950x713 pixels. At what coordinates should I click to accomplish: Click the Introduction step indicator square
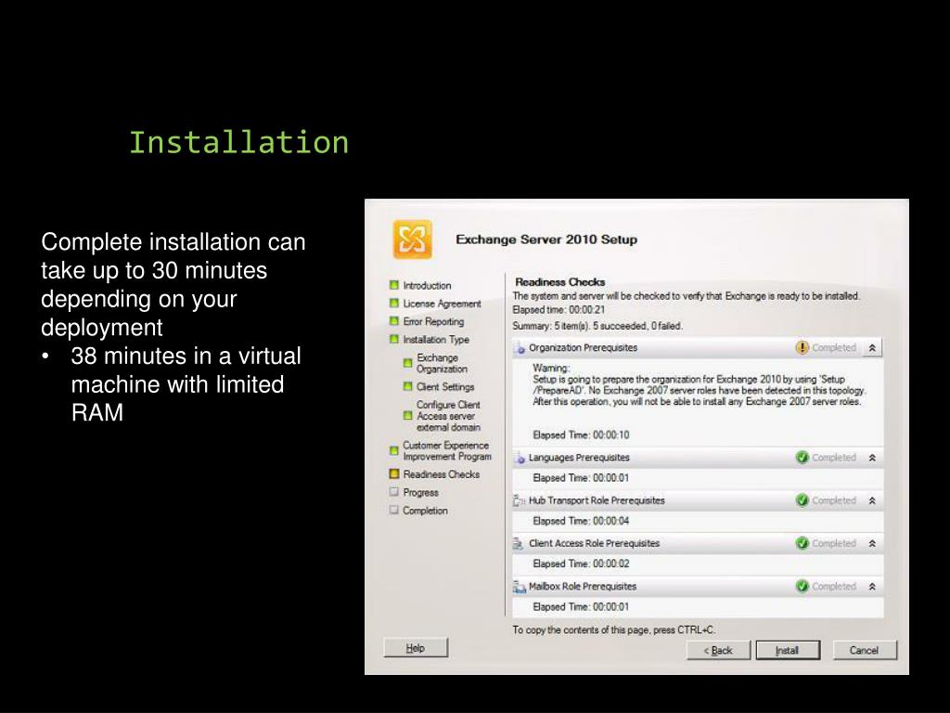click(x=394, y=285)
